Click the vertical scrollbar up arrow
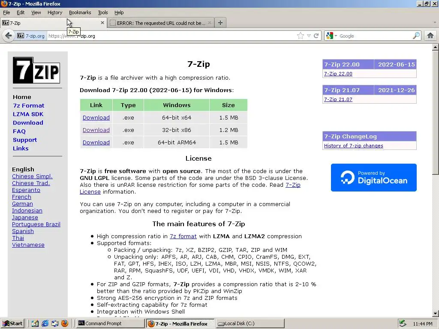439x329 pixels. click(x=436, y=47)
